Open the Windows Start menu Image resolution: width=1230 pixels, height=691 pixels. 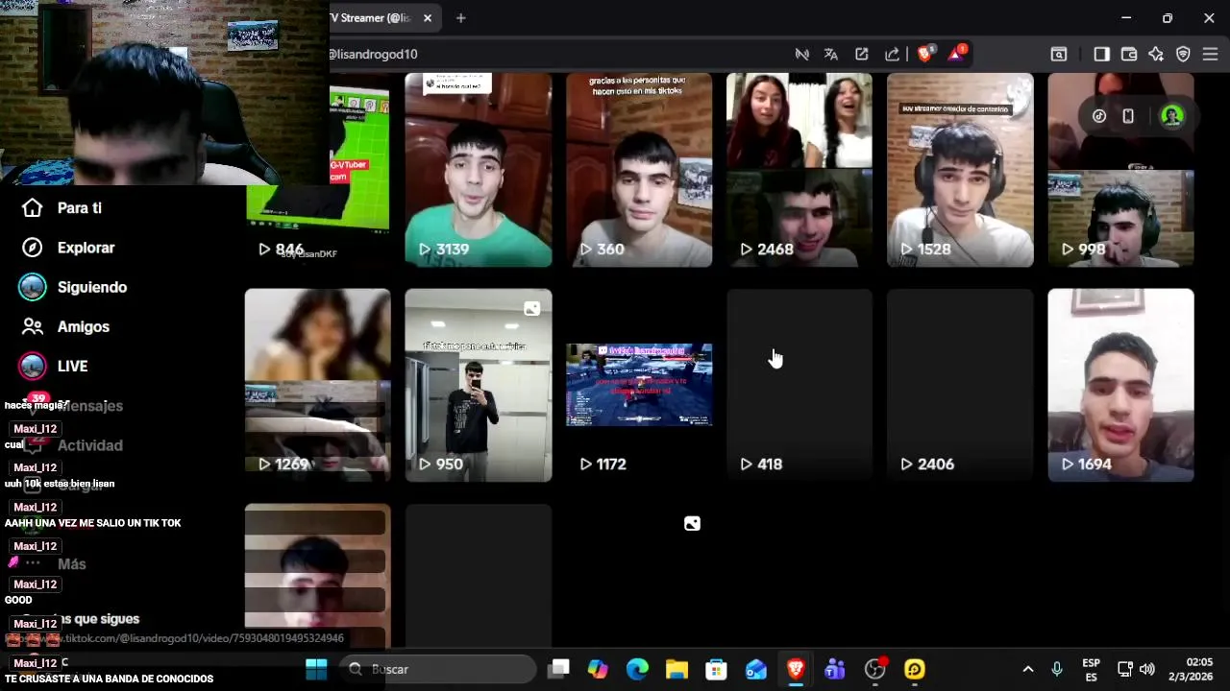[x=316, y=669]
